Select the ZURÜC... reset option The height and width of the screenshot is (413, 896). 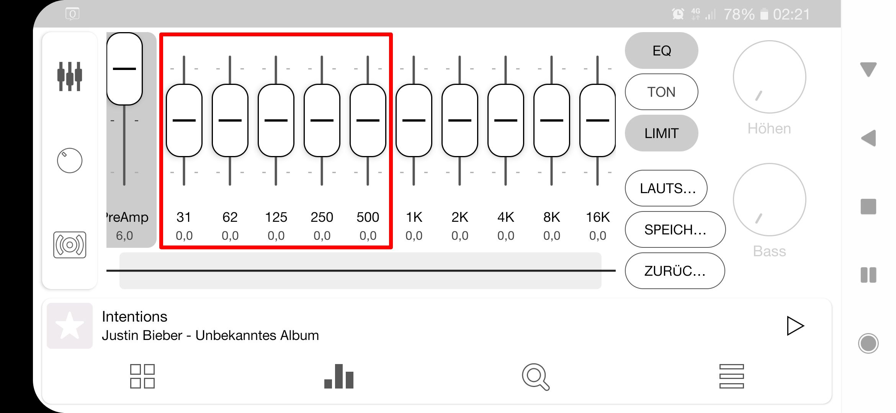pos(675,271)
